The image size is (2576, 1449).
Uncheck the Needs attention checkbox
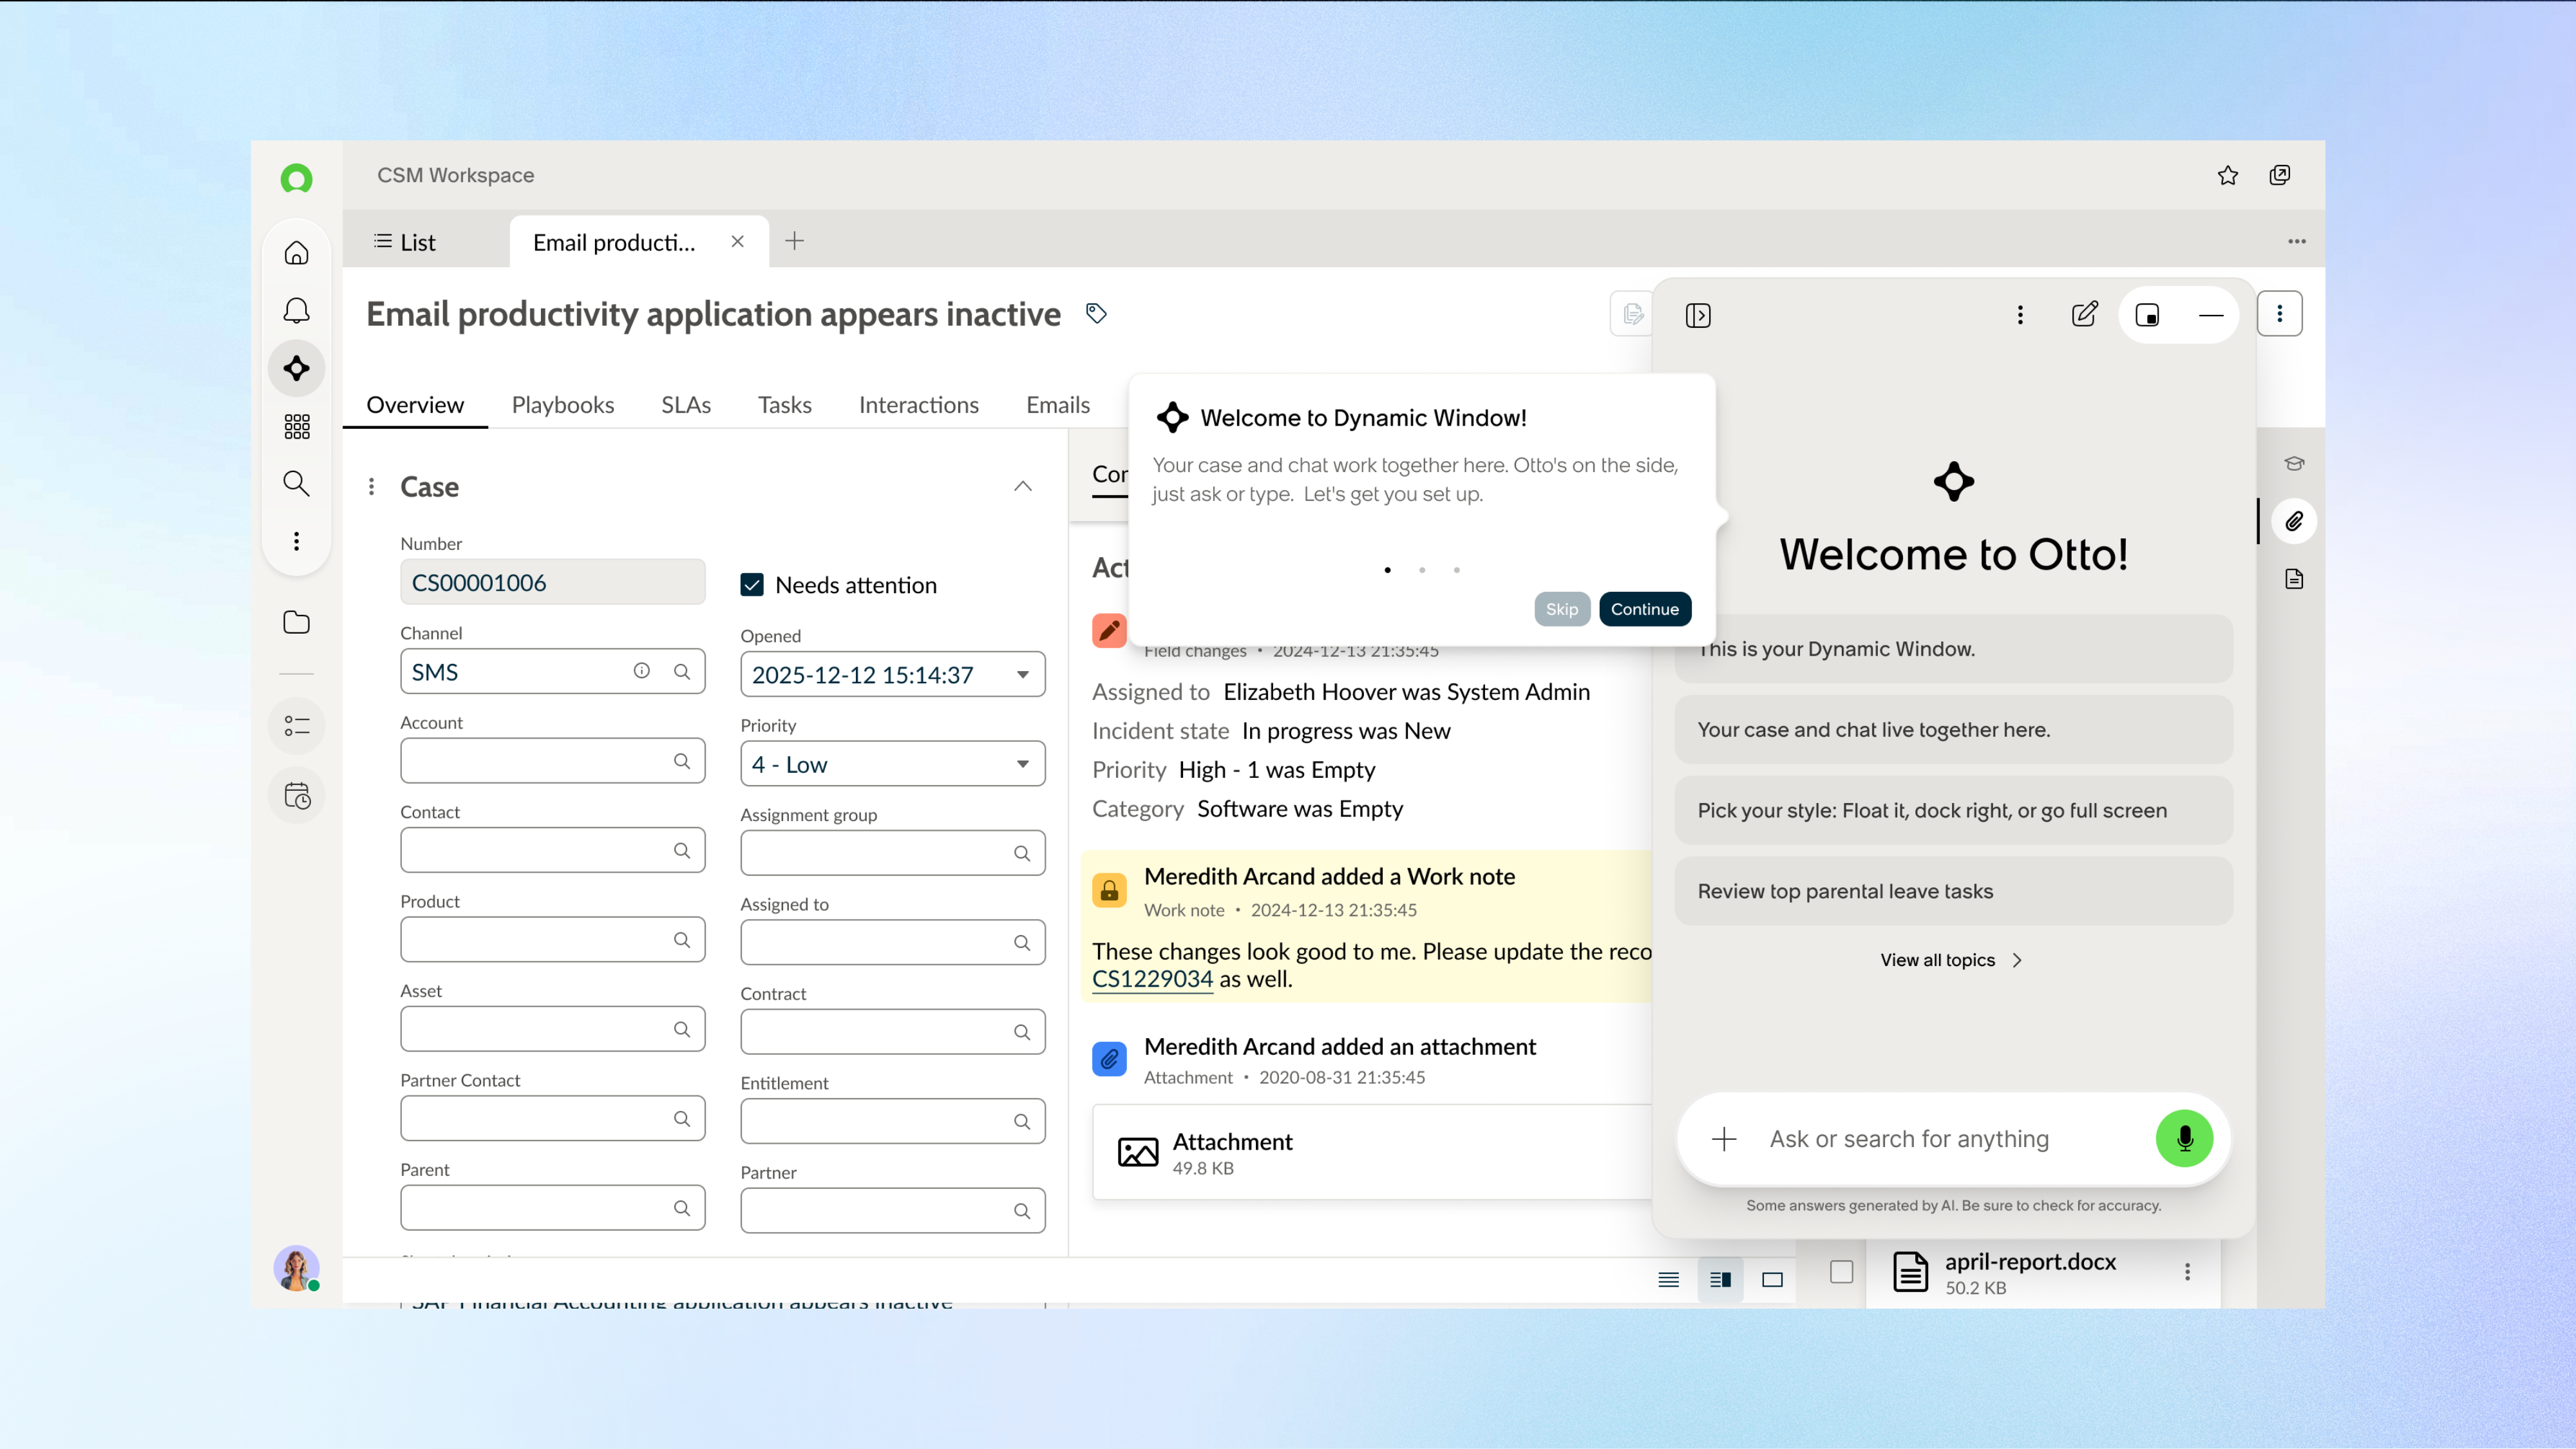tap(752, 585)
